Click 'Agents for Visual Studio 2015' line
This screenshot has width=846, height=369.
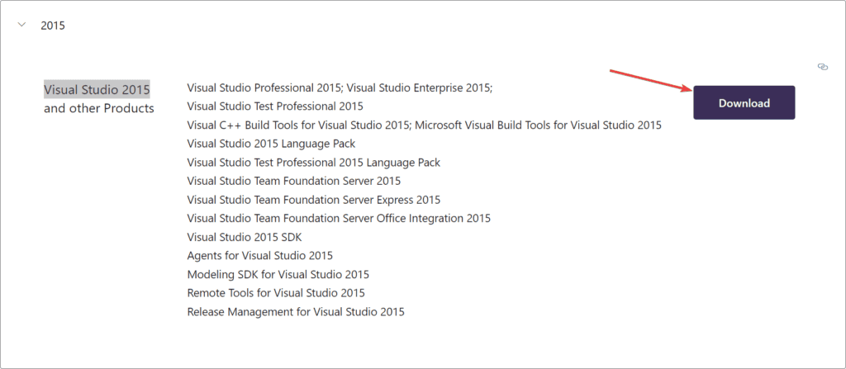[x=260, y=256]
